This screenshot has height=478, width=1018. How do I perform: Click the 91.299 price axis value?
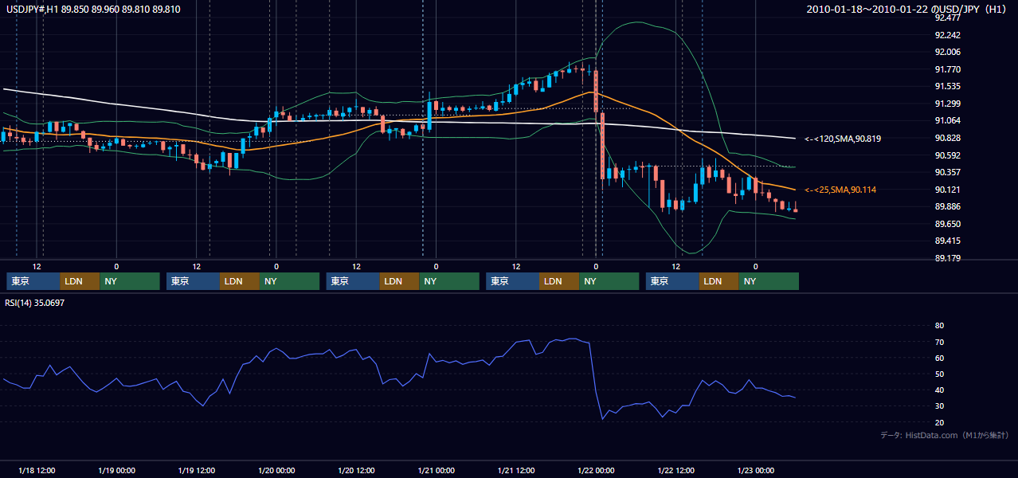[x=948, y=104]
